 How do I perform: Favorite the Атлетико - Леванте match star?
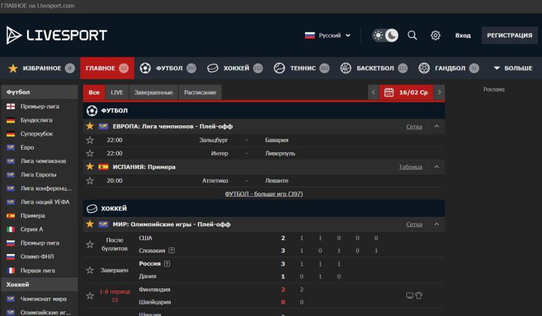(90, 181)
